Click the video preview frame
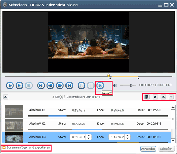The image size is (177, 154). pyautogui.click(x=88, y=42)
